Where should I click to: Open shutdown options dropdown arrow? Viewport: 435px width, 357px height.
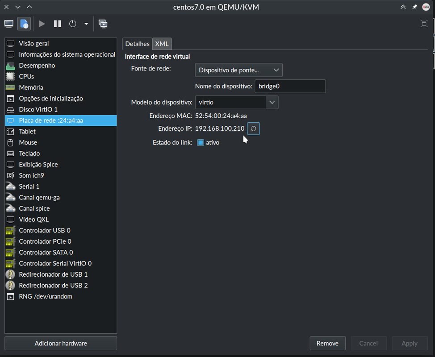[x=86, y=24]
